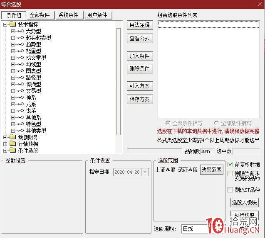Expand the 均线型 tree node
Viewport: 265px width, 238px height.
point(13,64)
